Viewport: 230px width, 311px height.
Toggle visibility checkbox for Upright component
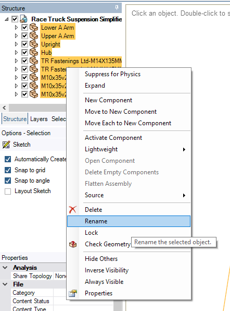[x=24, y=44]
